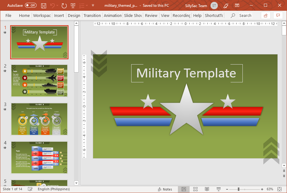Screen dimensions: 287x193
Task: Start presentation from beginning icon
Action: pos(73,6)
